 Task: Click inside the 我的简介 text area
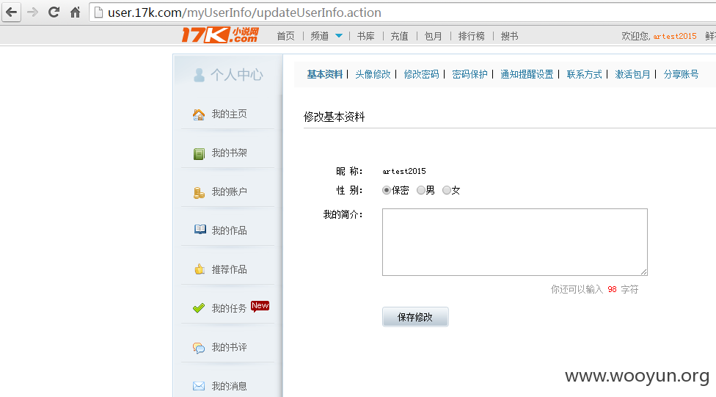pos(515,242)
